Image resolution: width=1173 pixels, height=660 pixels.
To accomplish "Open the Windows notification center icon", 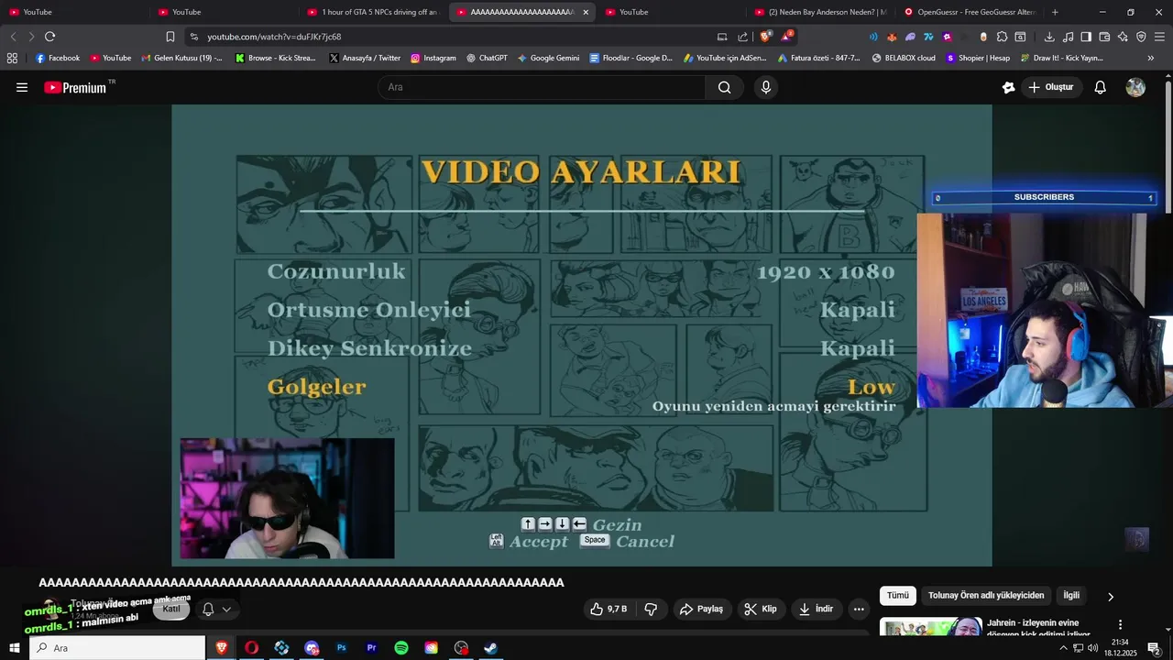I will 1155,649.
